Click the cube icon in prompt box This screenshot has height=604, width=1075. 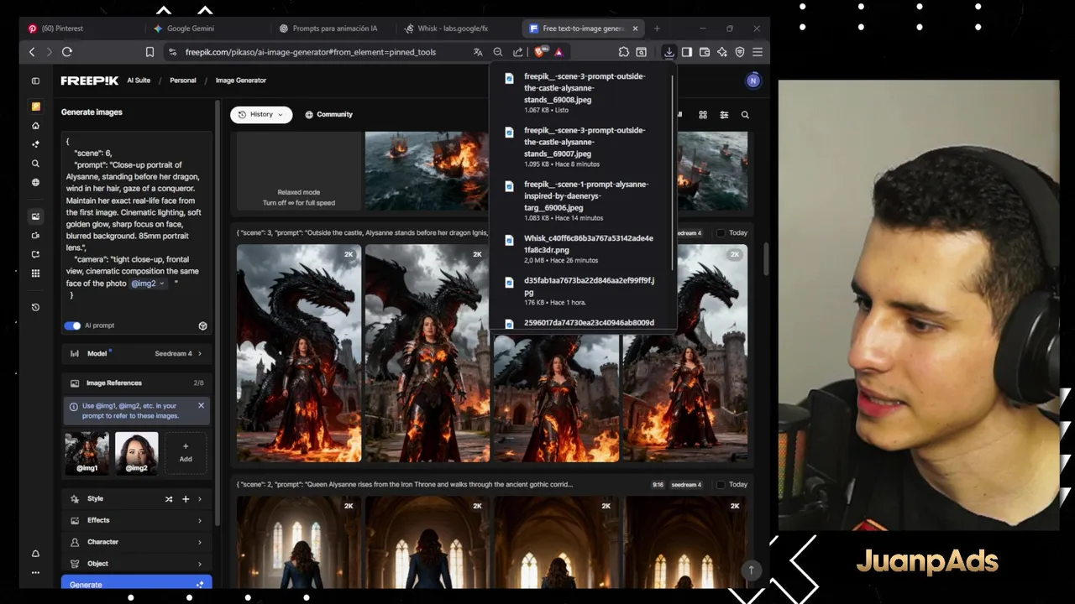tap(202, 325)
